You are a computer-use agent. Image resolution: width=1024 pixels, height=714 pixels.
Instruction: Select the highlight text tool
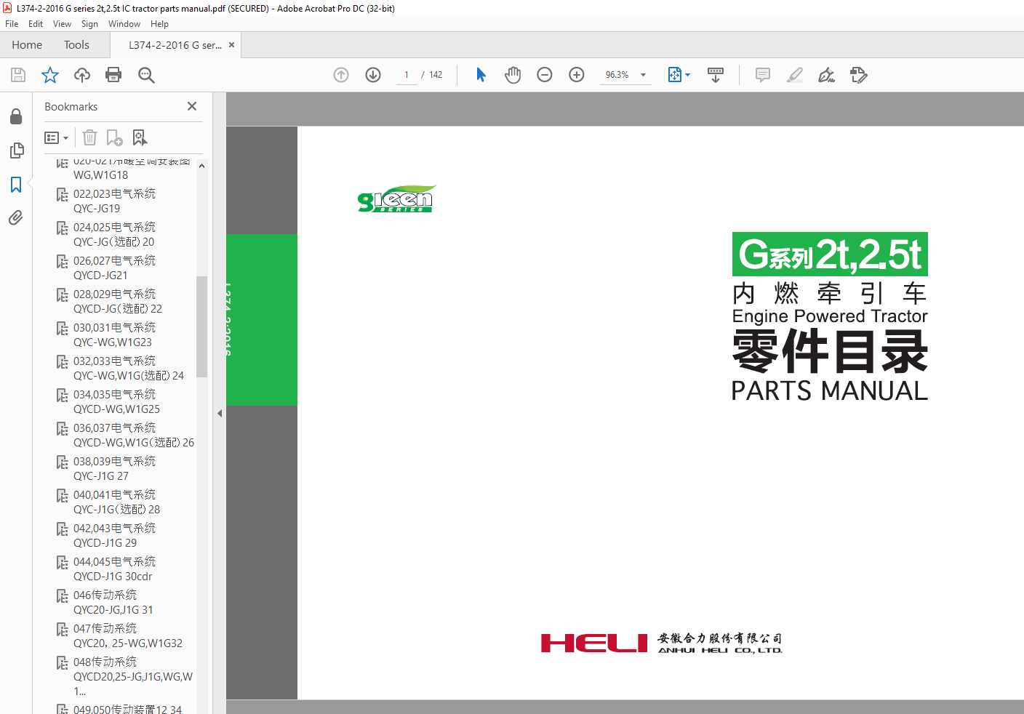tap(795, 75)
